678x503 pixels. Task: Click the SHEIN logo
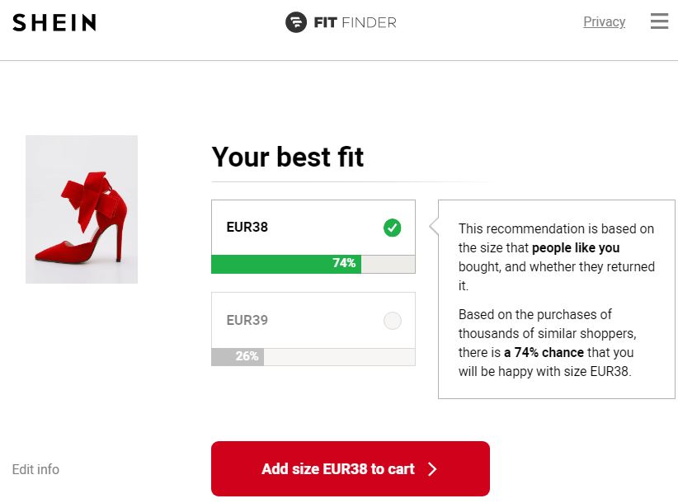[54, 22]
